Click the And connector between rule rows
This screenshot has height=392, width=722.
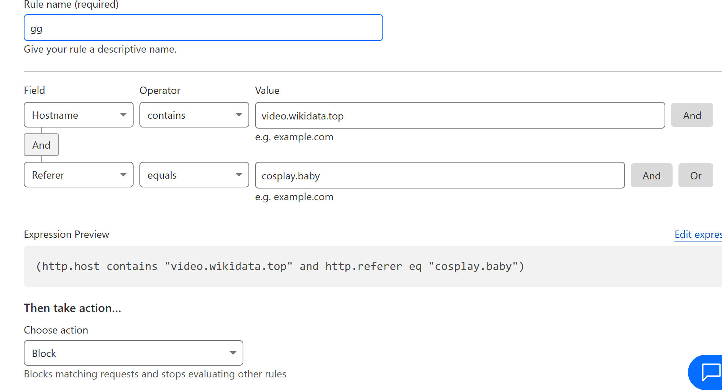(41, 145)
